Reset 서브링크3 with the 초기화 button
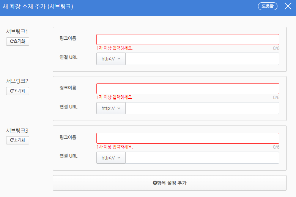 pos(17,140)
